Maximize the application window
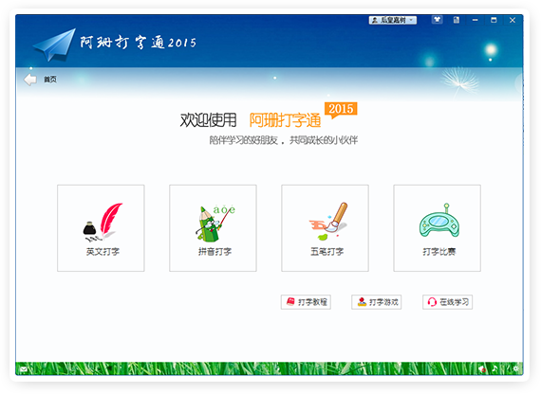This screenshot has height=394, width=541. (x=494, y=20)
